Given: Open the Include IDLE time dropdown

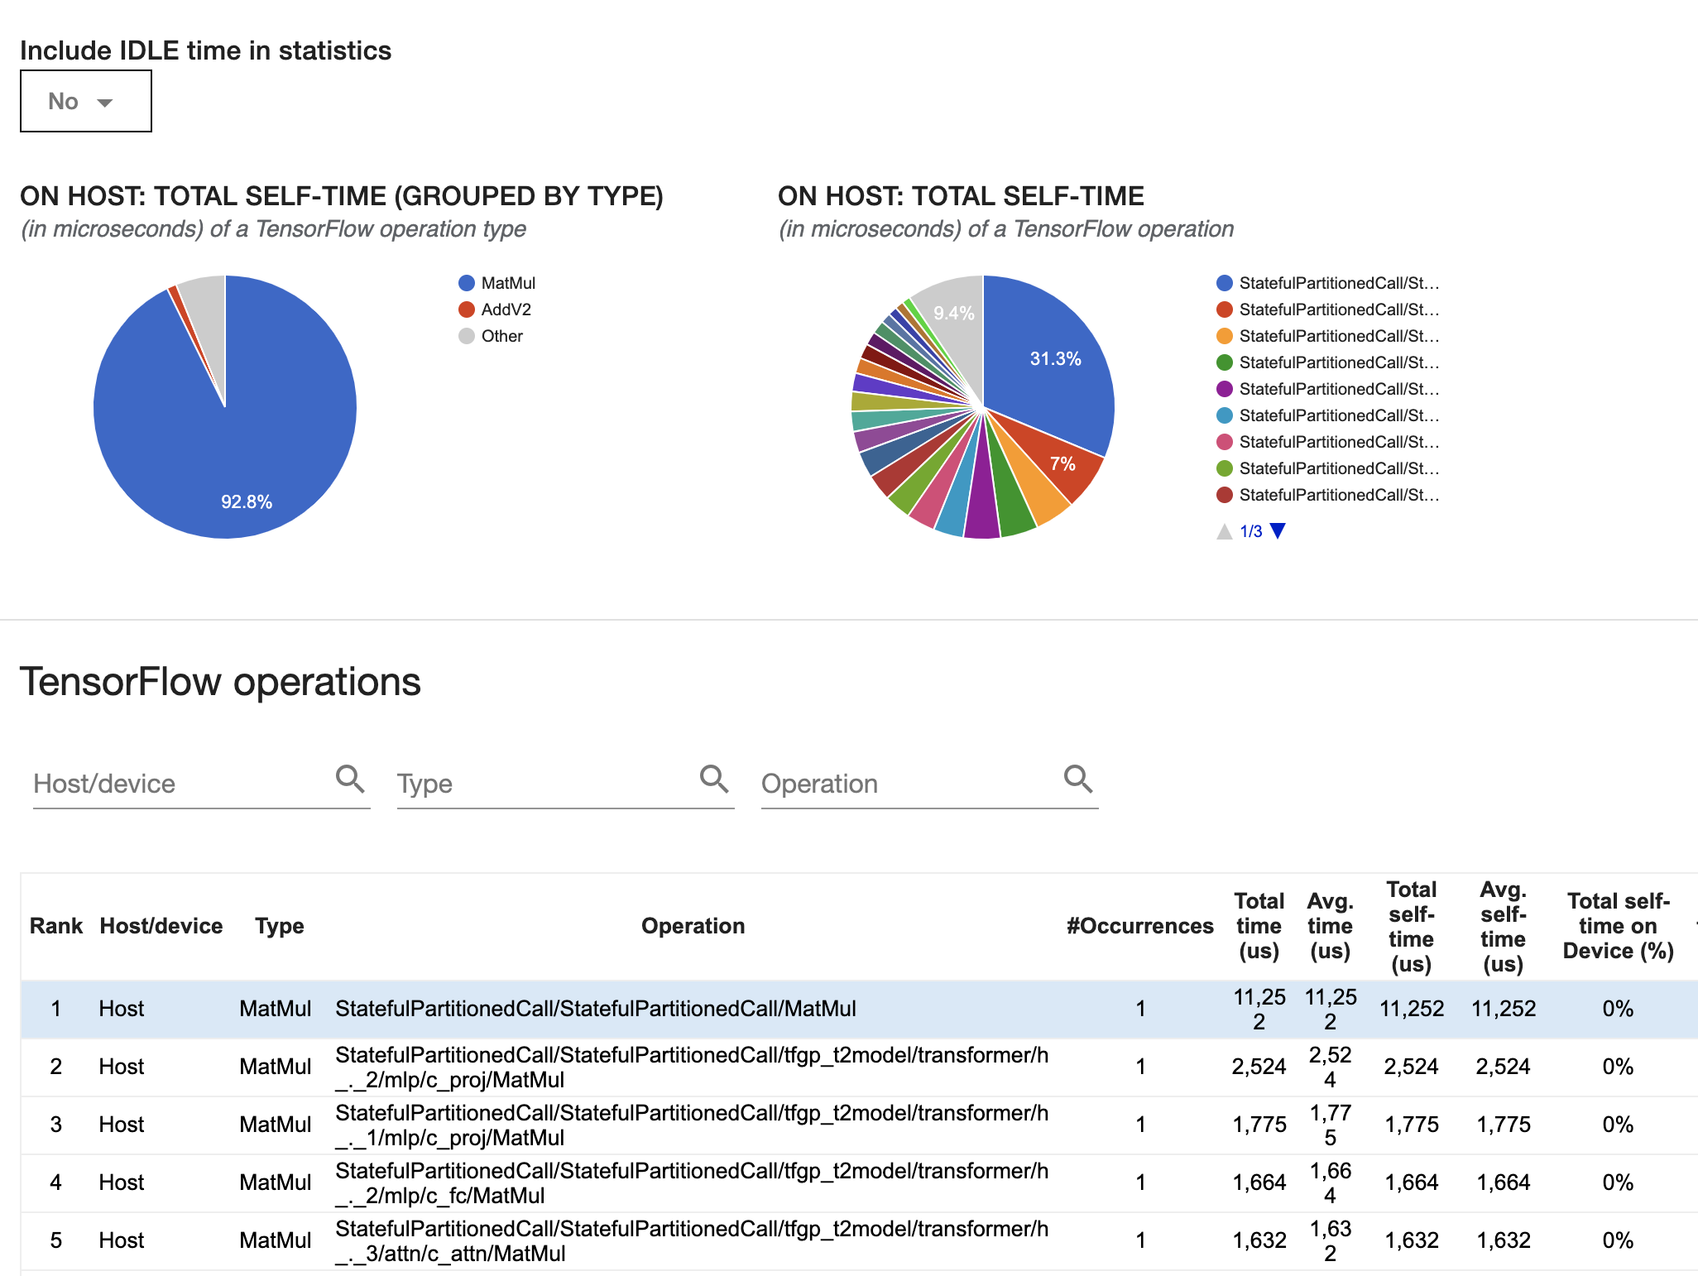Looking at the screenshot, I should pos(85,101).
